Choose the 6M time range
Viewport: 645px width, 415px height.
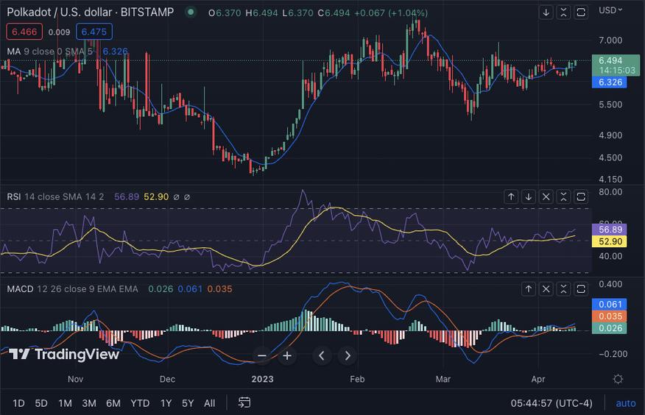tap(113, 403)
